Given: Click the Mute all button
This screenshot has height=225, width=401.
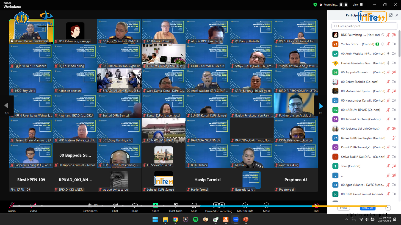Looking at the screenshot, I should pos(367,208).
